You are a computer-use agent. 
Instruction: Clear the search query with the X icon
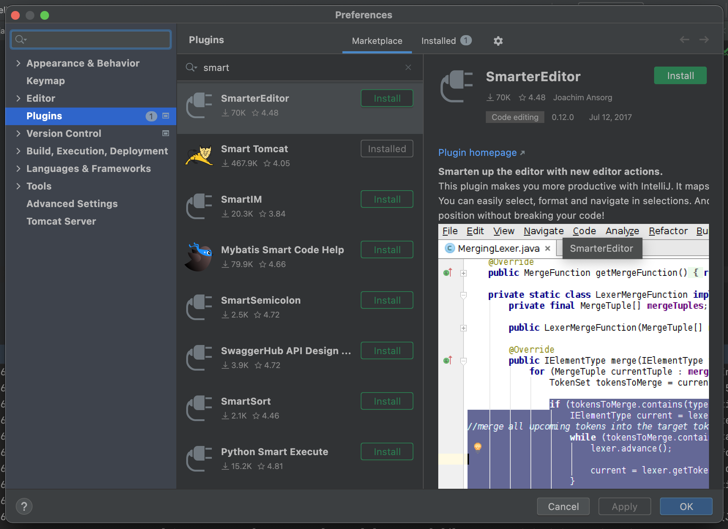click(x=408, y=67)
